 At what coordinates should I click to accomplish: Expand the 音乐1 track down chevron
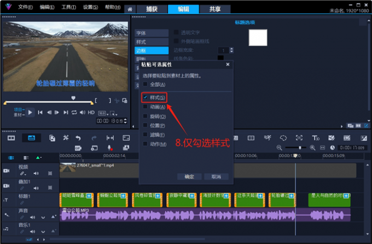click(43, 231)
